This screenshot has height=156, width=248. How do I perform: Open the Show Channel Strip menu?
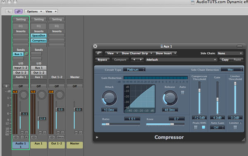pyautogui.click(x=136, y=53)
